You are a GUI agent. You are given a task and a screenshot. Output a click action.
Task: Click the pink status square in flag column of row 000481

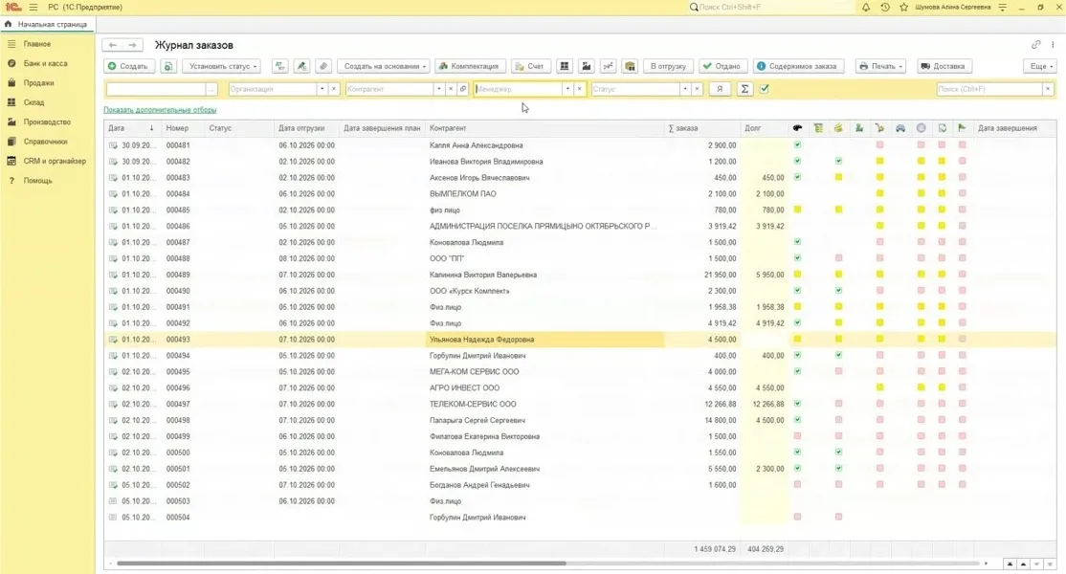point(962,144)
